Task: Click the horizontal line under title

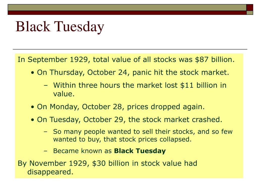Action: pyautogui.click(x=130, y=49)
